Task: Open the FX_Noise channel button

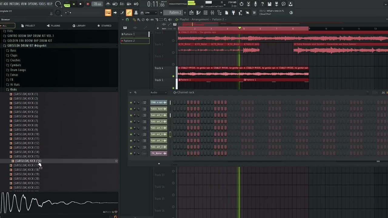Action: (x=159, y=154)
